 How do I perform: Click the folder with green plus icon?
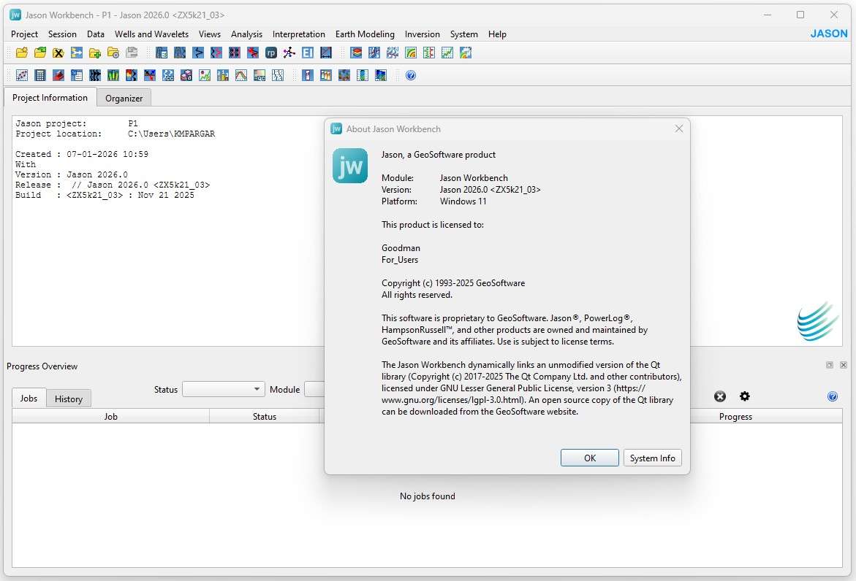click(x=94, y=53)
